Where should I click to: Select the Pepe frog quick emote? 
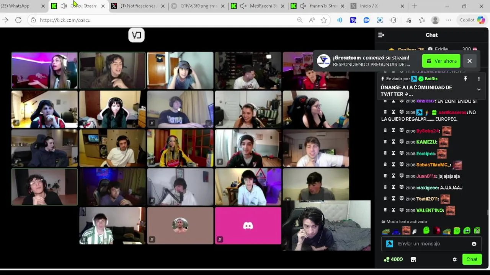[386, 231]
